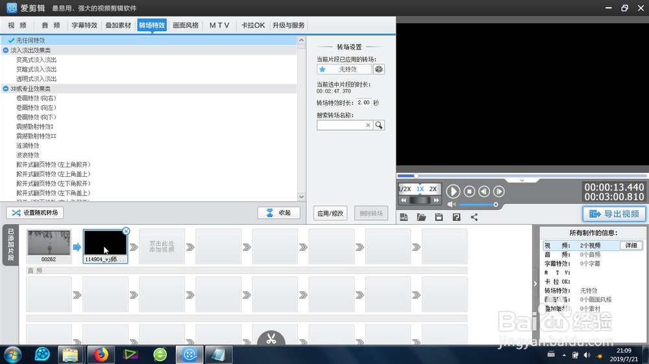Open the MTV tab
Image resolution: width=649 pixels, height=364 pixels.
pos(219,25)
